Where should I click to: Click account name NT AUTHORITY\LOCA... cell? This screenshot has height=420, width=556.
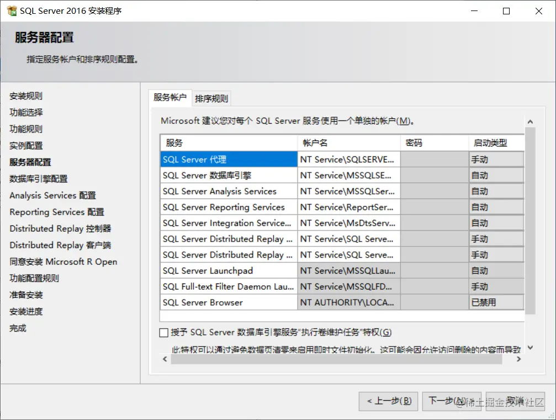tap(349, 302)
